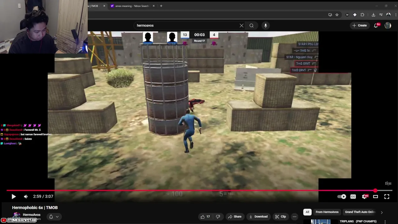The height and width of the screenshot is (224, 398).
Task: Open a new browser tab
Action: 161,6
